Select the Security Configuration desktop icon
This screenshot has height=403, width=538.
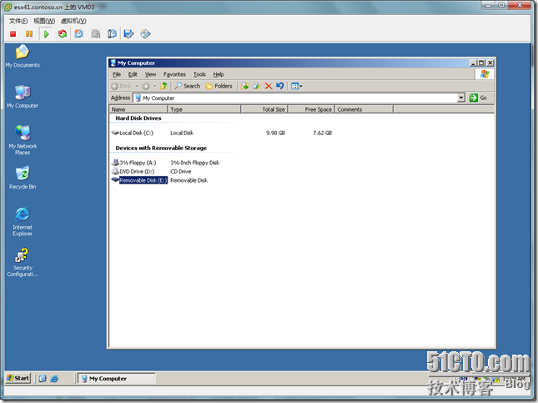[x=23, y=262]
